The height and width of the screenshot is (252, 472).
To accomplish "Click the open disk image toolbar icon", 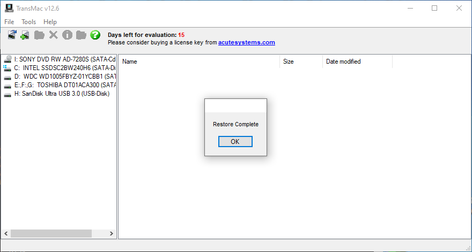I will (12, 35).
